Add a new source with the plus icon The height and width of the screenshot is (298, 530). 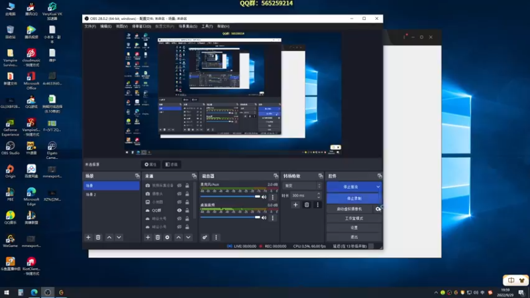148,237
